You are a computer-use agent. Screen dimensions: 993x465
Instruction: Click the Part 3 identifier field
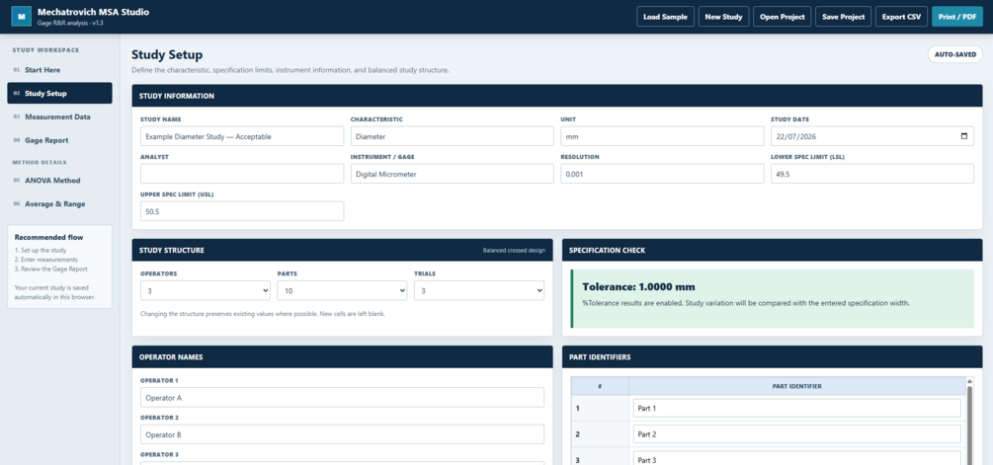point(796,459)
